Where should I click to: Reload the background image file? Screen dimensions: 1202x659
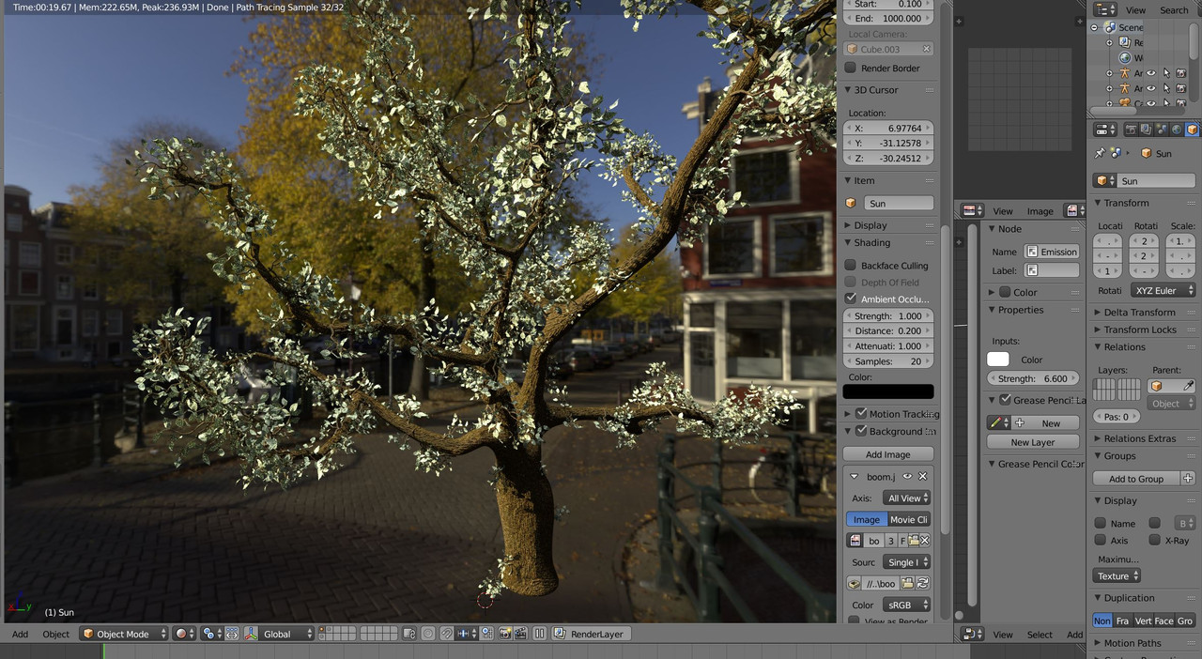pyautogui.click(x=922, y=583)
